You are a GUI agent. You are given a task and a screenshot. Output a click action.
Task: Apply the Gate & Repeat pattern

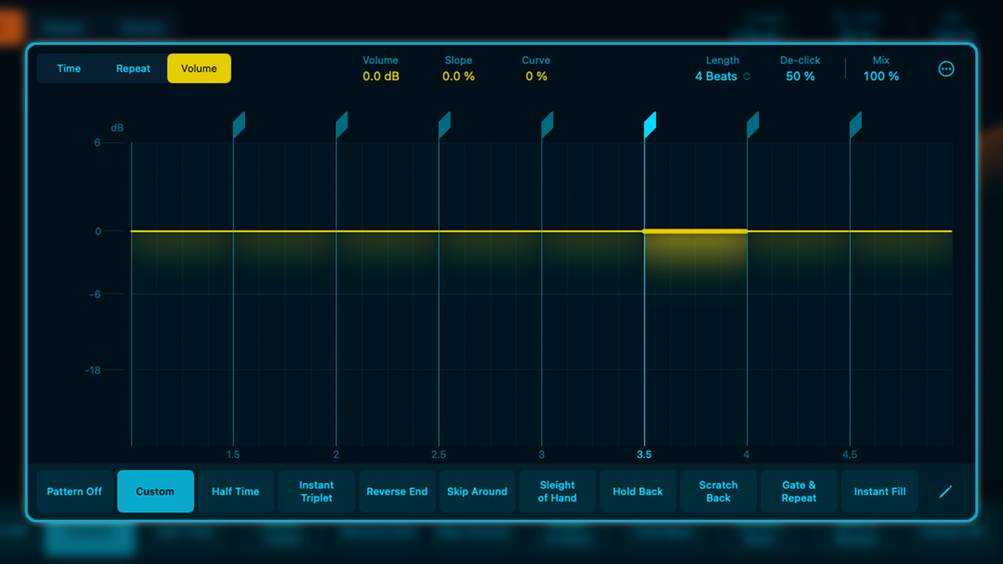pyautogui.click(x=798, y=491)
